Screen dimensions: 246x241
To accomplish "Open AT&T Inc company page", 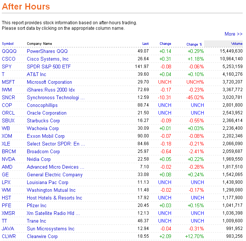I will [x=36, y=74].
